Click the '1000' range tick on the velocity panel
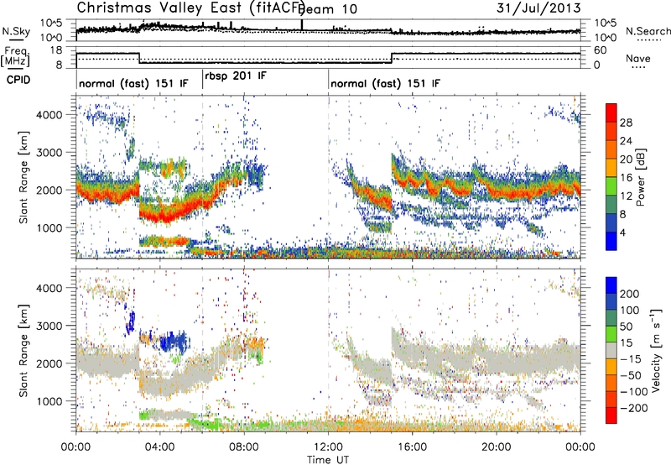This screenshot has height=465, width=671. pos(49,401)
